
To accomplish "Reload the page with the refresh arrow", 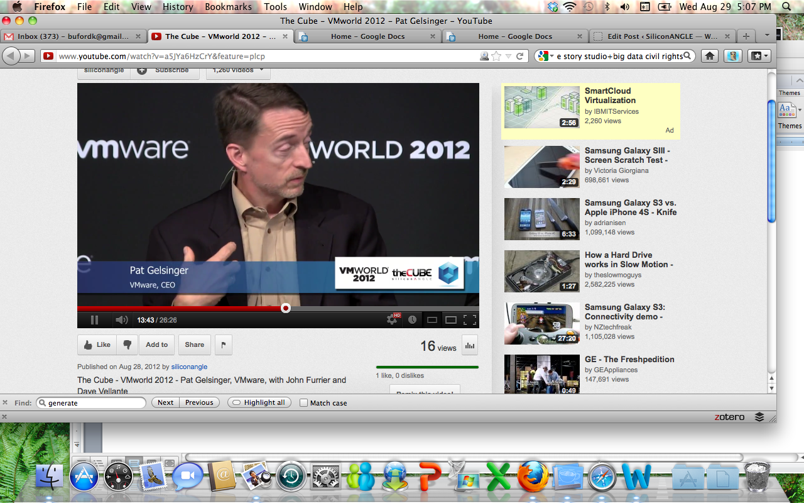I will (x=520, y=56).
